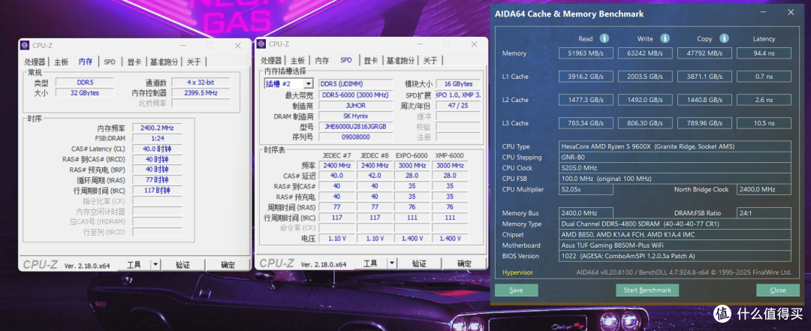The height and width of the screenshot is (331, 811).
Task: Click L1 Cache Read value 3916.2 GB/s
Action: [x=586, y=77]
